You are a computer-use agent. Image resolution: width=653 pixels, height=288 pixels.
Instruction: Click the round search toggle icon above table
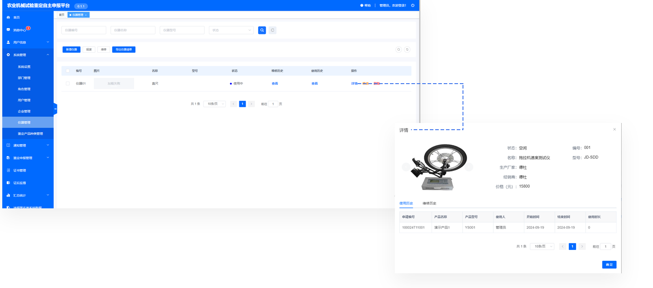(398, 50)
